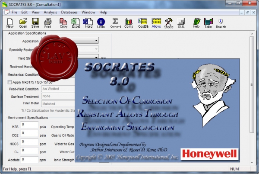The height and width of the screenshot is (174, 259).
Task: Export to Excel via toolbar icon
Action: 76,23
